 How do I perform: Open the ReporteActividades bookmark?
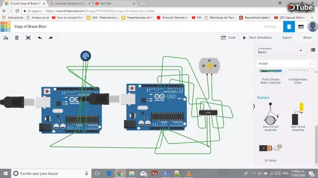[255, 18]
